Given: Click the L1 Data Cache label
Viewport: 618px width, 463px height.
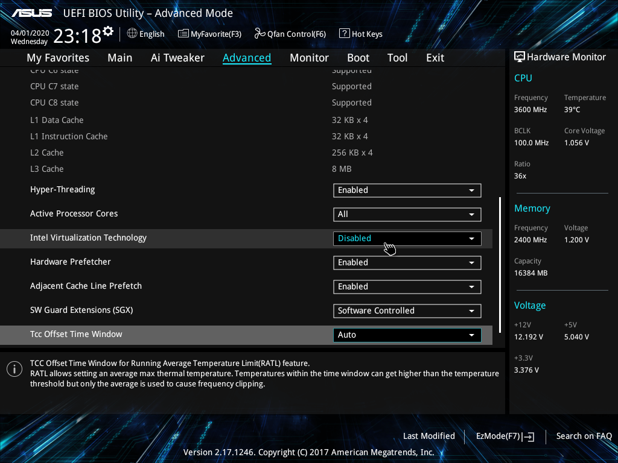Looking at the screenshot, I should (57, 120).
